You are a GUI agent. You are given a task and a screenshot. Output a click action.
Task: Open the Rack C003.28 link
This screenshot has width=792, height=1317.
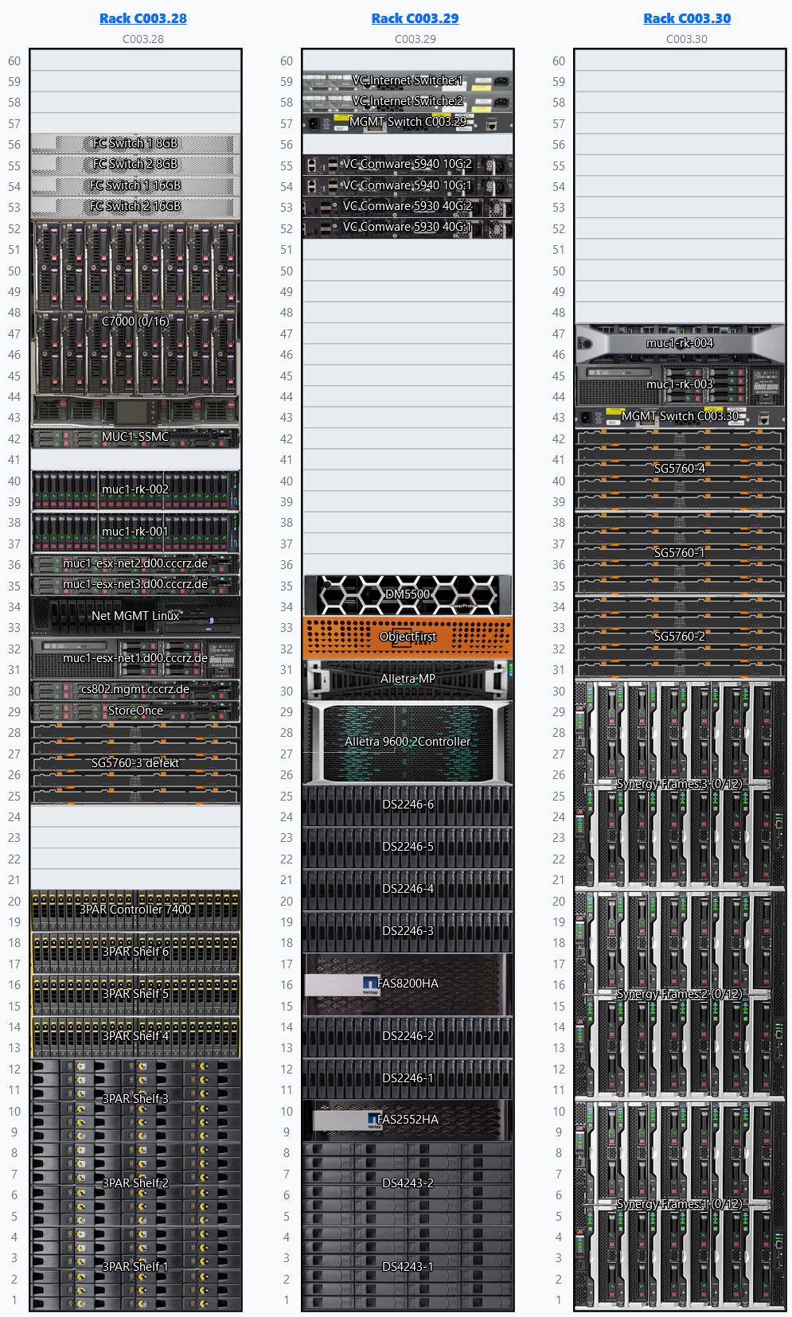(143, 18)
